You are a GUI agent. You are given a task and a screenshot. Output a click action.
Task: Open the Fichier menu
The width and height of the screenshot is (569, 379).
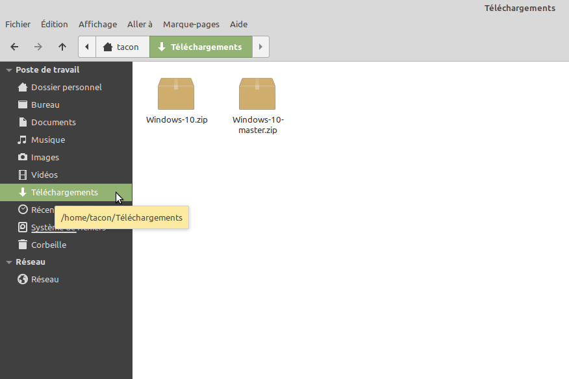[x=18, y=25]
